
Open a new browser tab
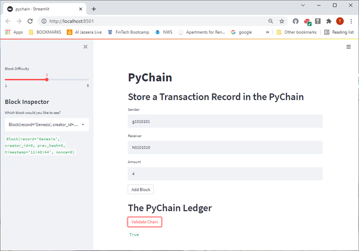coord(94,9)
